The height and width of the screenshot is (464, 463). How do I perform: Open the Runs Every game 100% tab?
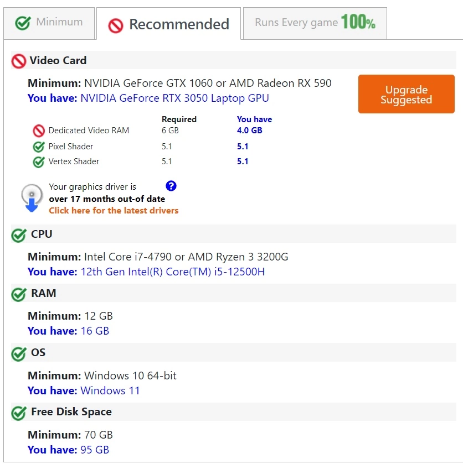pos(315,23)
